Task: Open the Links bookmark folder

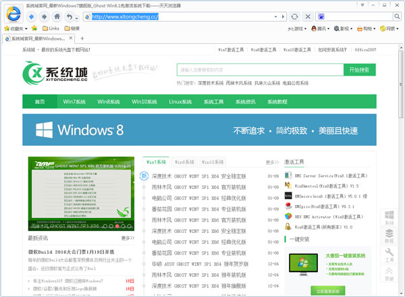Action: 51,28
